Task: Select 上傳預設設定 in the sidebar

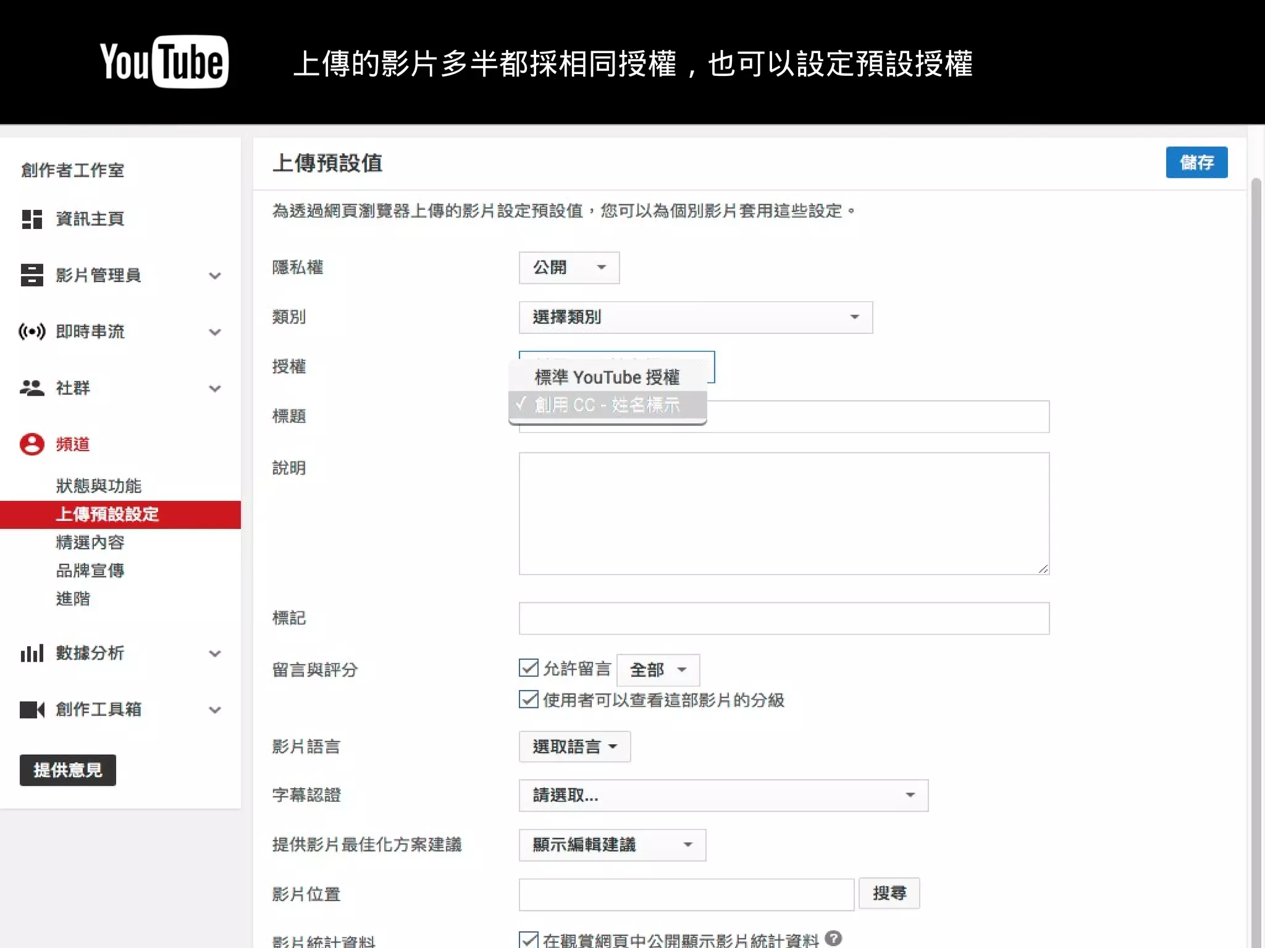Action: 120,515
